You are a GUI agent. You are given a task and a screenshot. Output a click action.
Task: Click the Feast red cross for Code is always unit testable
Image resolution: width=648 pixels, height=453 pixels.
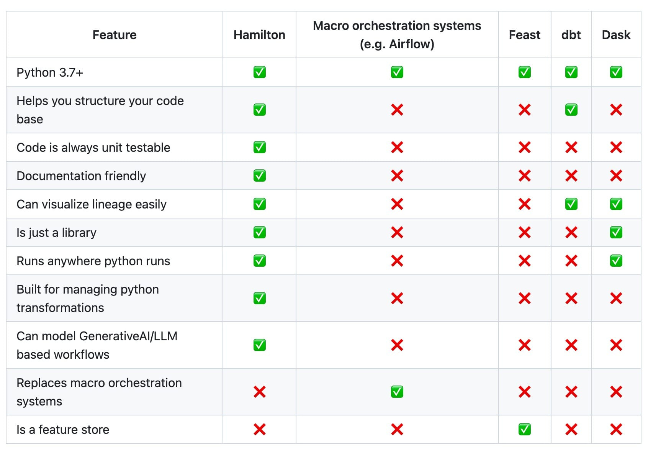click(524, 147)
